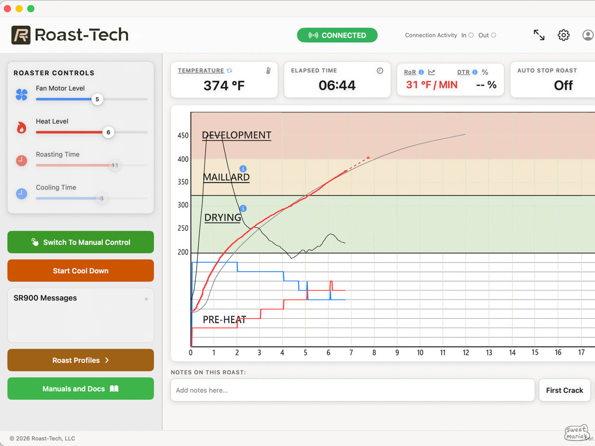
Task: Click the 31 °F / MIN RoR value
Action: [x=432, y=85]
